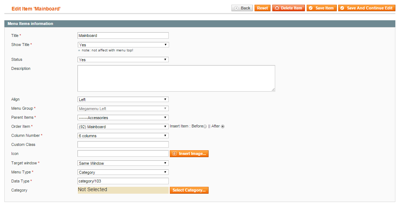Image resolution: width=399 pixels, height=206 pixels.
Task: Select the After insert radio button
Action: point(223,126)
